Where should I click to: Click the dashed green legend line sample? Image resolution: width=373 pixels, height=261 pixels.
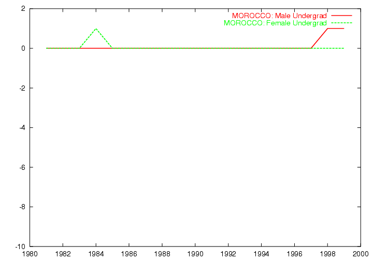tap(341, 23)
